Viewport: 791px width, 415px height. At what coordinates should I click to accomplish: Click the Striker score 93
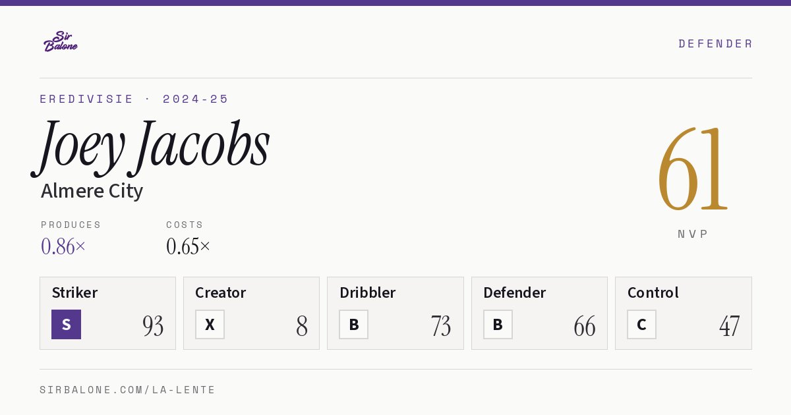[153, 326]
